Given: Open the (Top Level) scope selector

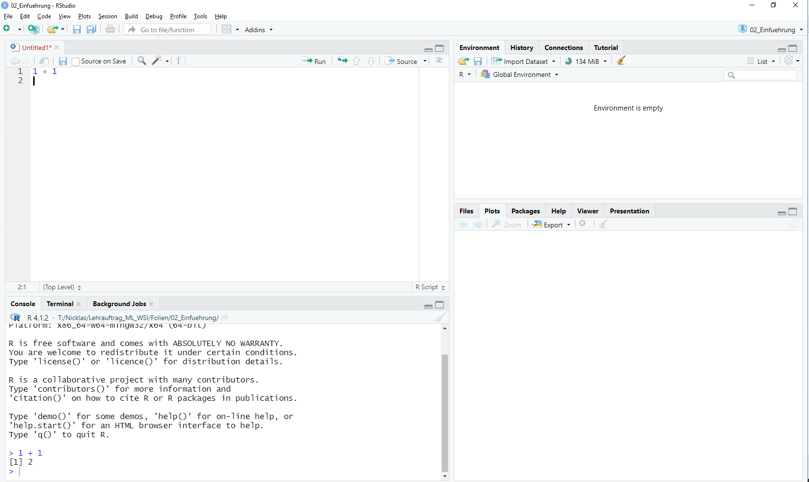Looking at the screenshot, I should tap(62, 287).
